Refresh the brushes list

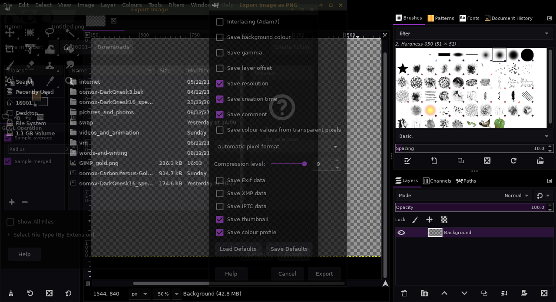click(513, 161)
